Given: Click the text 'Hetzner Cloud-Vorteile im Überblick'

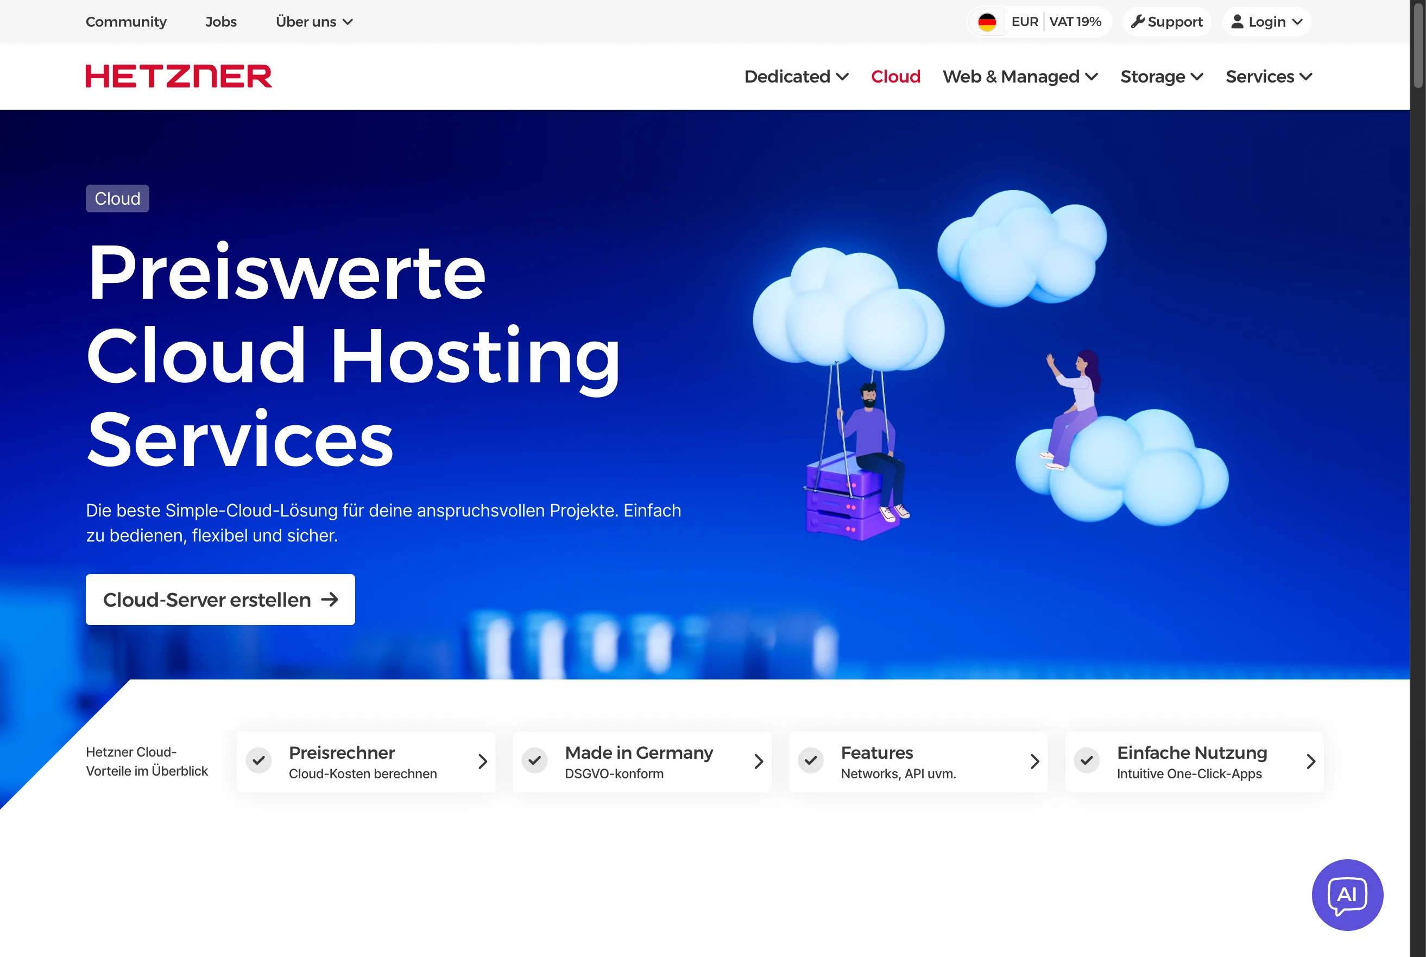Looking at the screenshot, I should pos(147,761).
